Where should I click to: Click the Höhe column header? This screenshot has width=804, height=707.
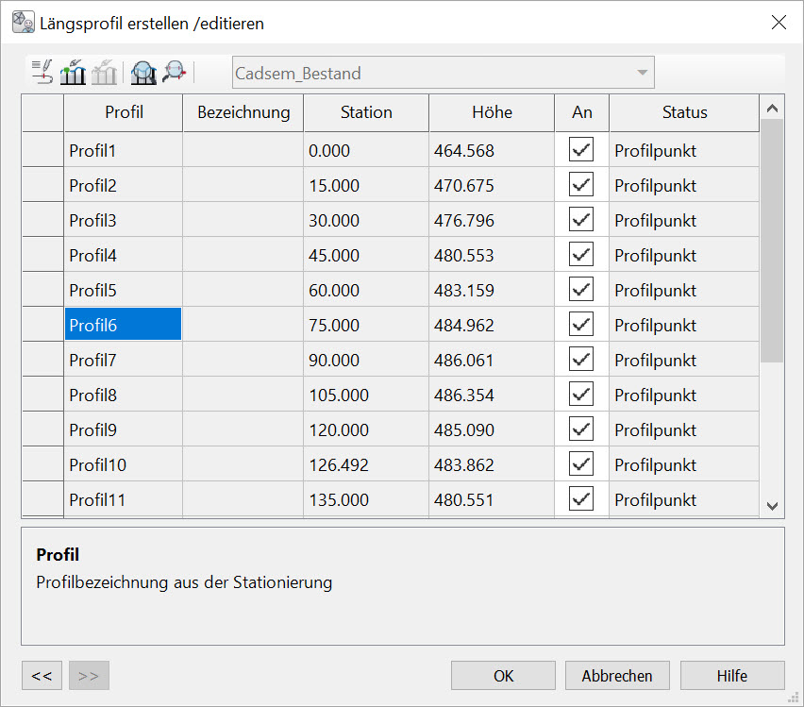click(x=492, y=112)
